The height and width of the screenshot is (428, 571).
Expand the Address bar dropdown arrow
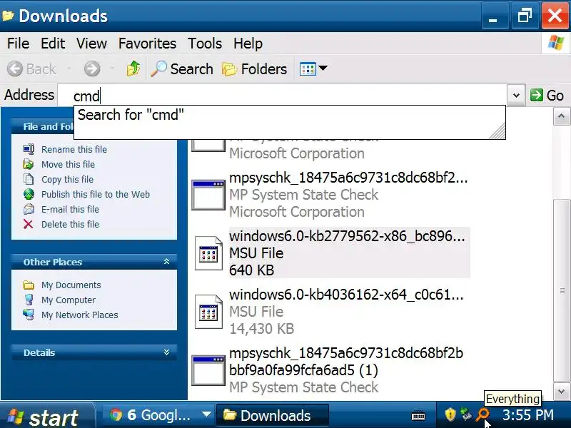click(x=516, y=96)
